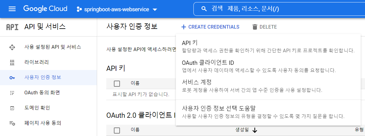Choose OAuth 클라이언트 ID from the menu
Viewport: 365px width, 136px height.
click(x=268, y=66)
